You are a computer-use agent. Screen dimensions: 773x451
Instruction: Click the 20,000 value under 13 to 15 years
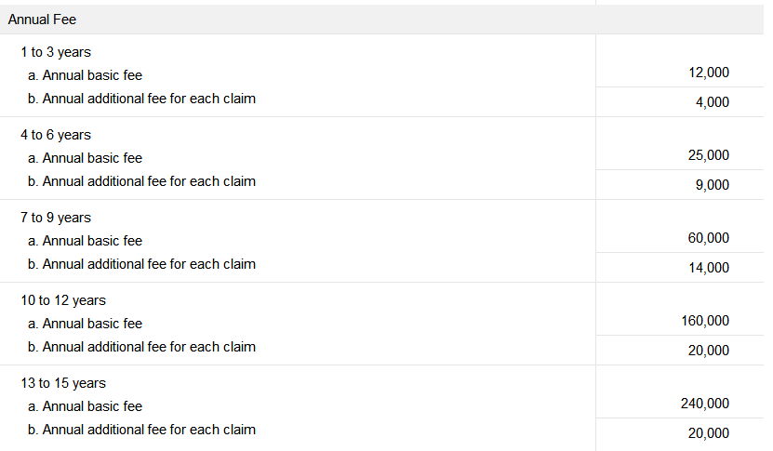point(709,433)
